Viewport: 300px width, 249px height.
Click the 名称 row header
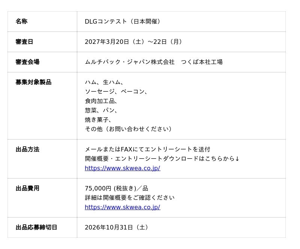[x=42, y=21]
